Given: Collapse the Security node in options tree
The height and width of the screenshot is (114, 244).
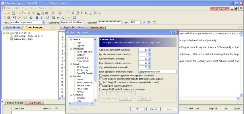Looking at the screenshot, I should click(71, 64).
